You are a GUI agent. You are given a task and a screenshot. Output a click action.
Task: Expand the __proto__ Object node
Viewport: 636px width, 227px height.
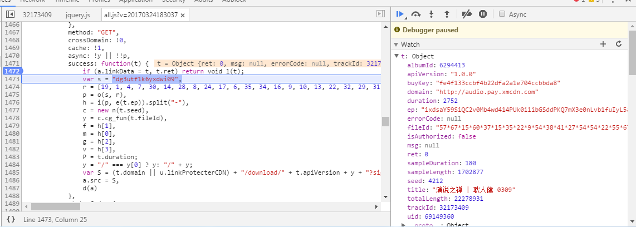coord(404,225)
